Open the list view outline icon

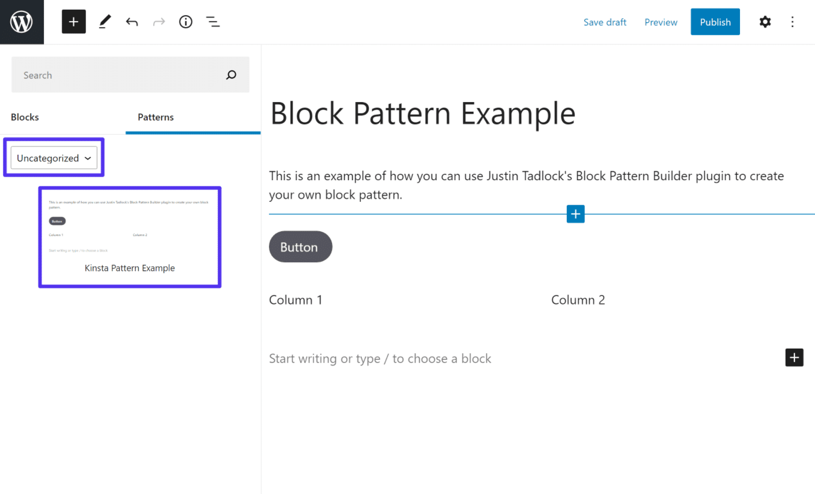pyautogui.click(x=212, y=22)
